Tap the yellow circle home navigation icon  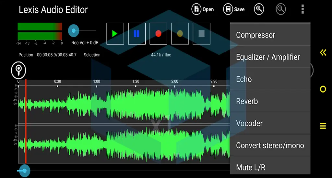click(x=323, y=89)
